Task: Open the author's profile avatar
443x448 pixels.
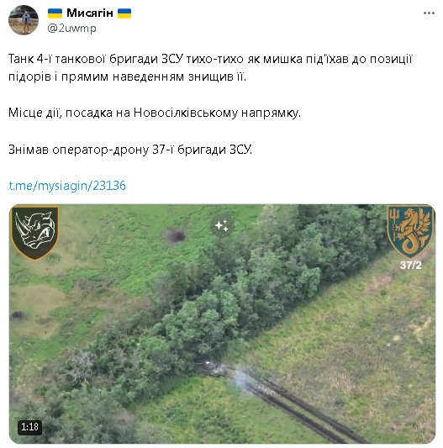Action: [24, 20]
